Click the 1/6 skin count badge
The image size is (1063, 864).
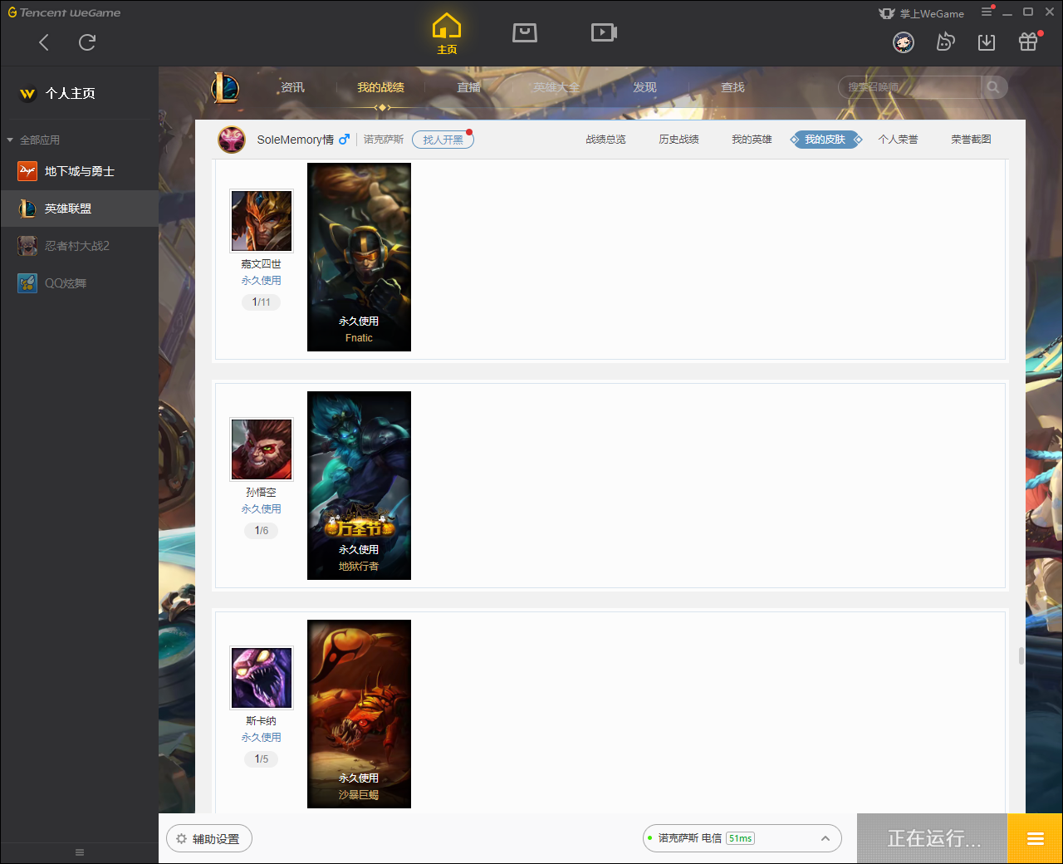(262, 531)
